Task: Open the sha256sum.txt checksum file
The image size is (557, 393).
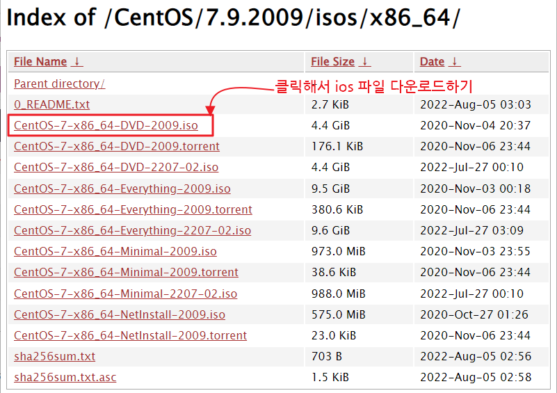Action: point(54,356)
